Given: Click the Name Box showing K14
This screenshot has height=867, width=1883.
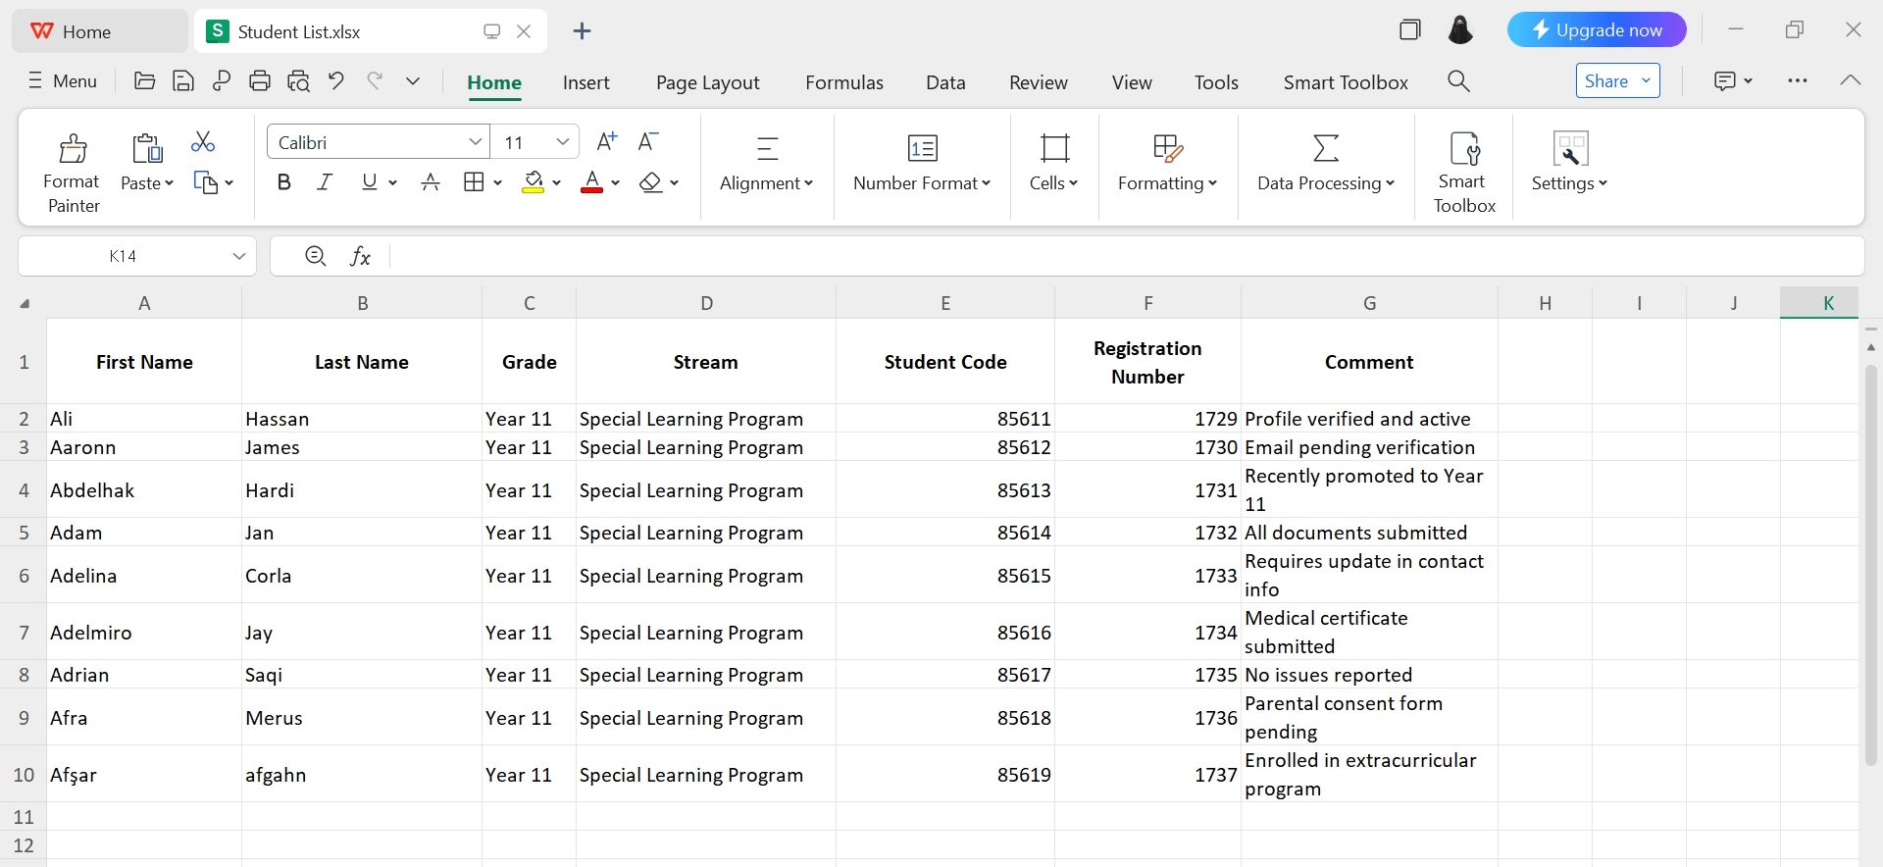Looking at the screenshot, I should pos(123,256).
